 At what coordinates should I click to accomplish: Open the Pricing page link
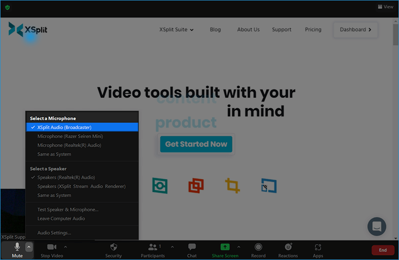point(313,29)
